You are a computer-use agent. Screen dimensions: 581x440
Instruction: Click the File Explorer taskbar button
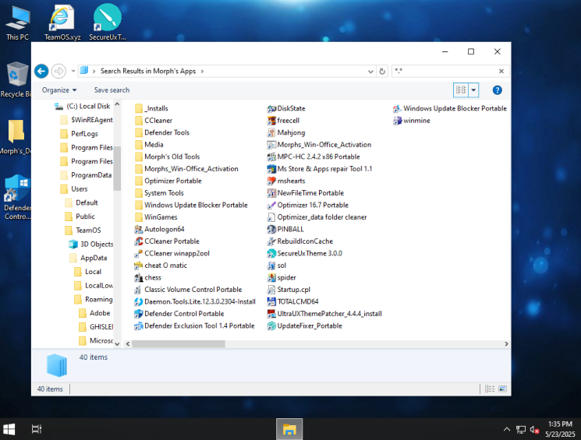289,429
